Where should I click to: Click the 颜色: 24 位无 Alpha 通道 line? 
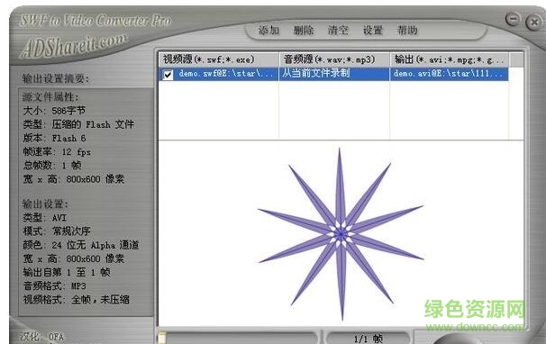click(81, 245)
